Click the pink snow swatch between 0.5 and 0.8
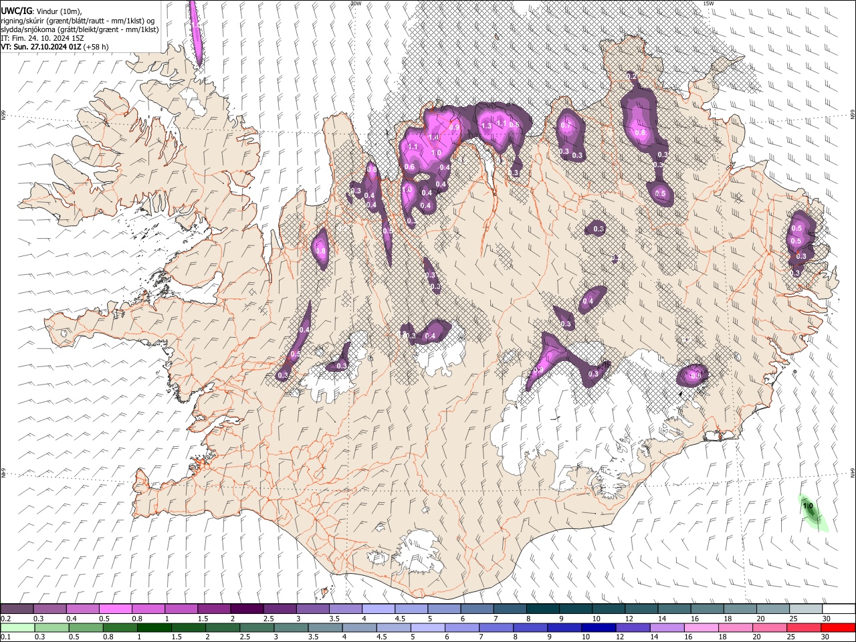Screen dimensions: 856x642 (115, 609)
